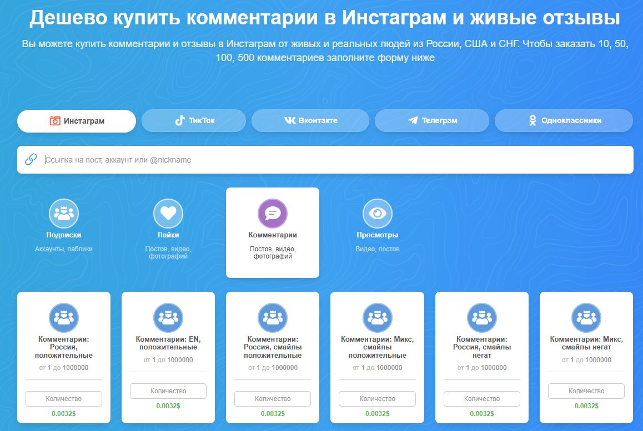
Task: Click the chain link icon in the input
Action: [x=31, y=159]
